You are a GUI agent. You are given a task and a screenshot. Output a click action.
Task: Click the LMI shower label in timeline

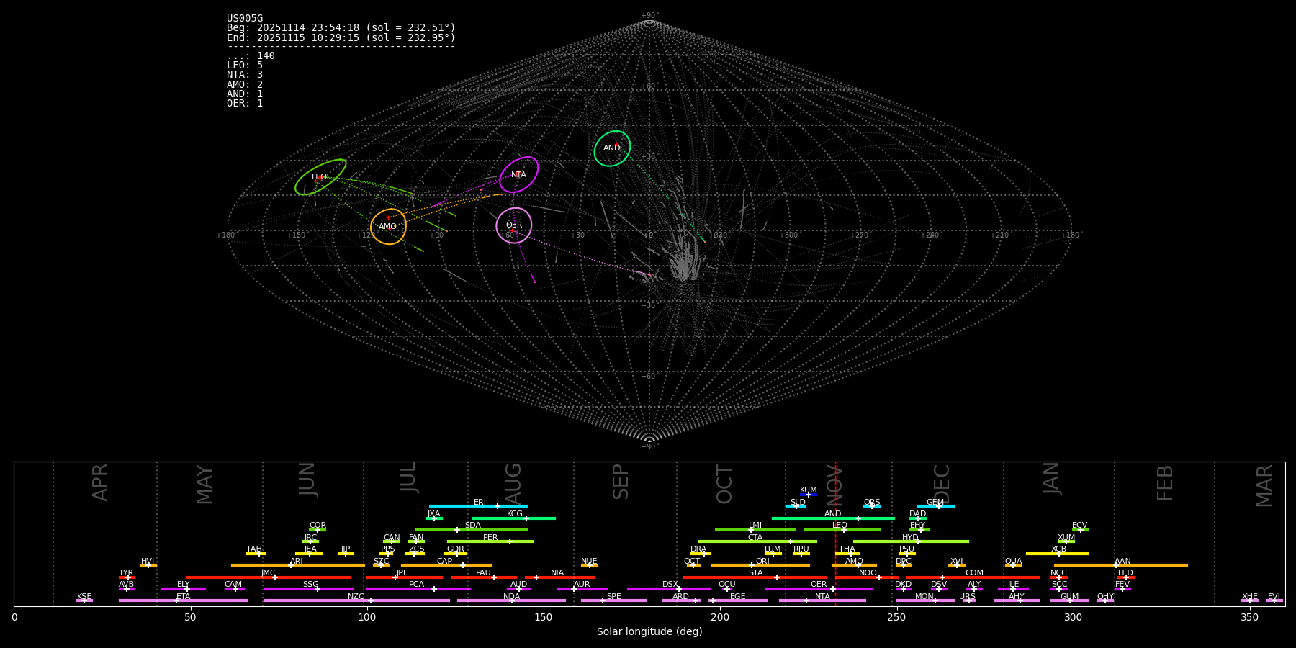(x=755, y=526)
